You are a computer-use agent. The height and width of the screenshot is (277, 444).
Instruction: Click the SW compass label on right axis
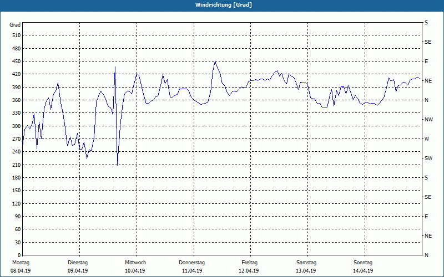click(x=428, y=158)
